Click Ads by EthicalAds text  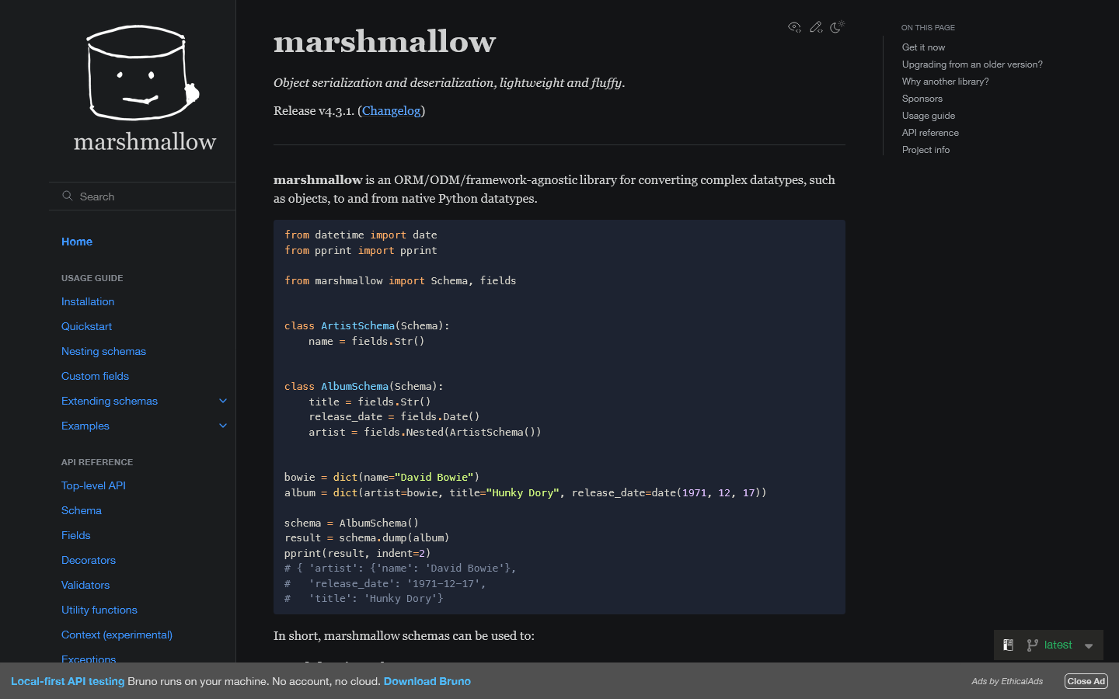(x=1007, y=681)
